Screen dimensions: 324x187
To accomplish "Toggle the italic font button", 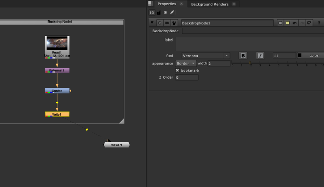I will [260, 56].
